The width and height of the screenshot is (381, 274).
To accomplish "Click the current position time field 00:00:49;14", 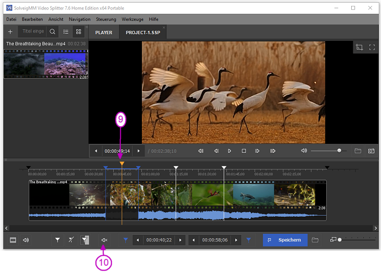I will 117,151.
